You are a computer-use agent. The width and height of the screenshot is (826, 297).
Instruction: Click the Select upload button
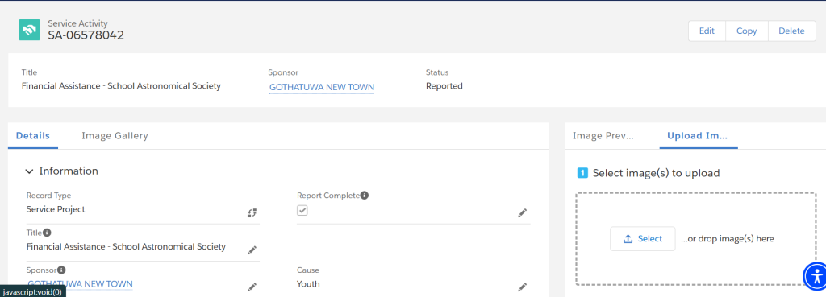(x=642, y=239)
